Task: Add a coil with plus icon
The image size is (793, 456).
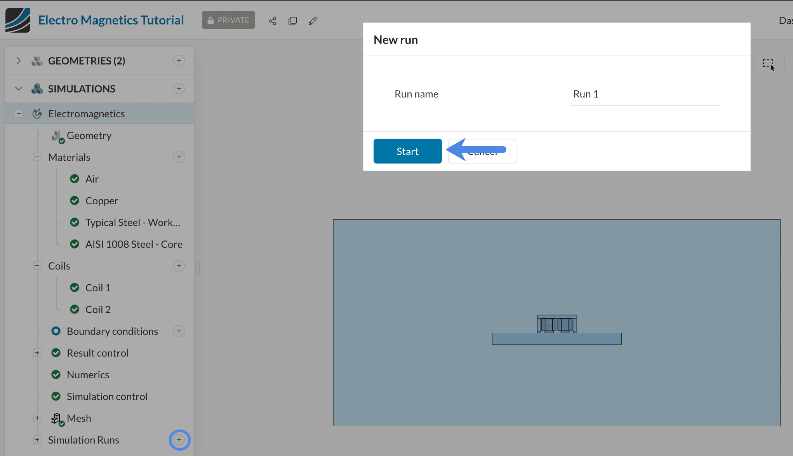Action: pyautogui.click(x=179, y=266)
